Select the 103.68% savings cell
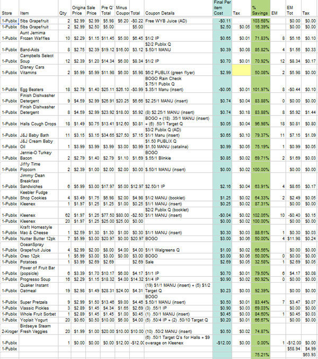318x359 pixels. pyautogui.click(x=261, y=21)
